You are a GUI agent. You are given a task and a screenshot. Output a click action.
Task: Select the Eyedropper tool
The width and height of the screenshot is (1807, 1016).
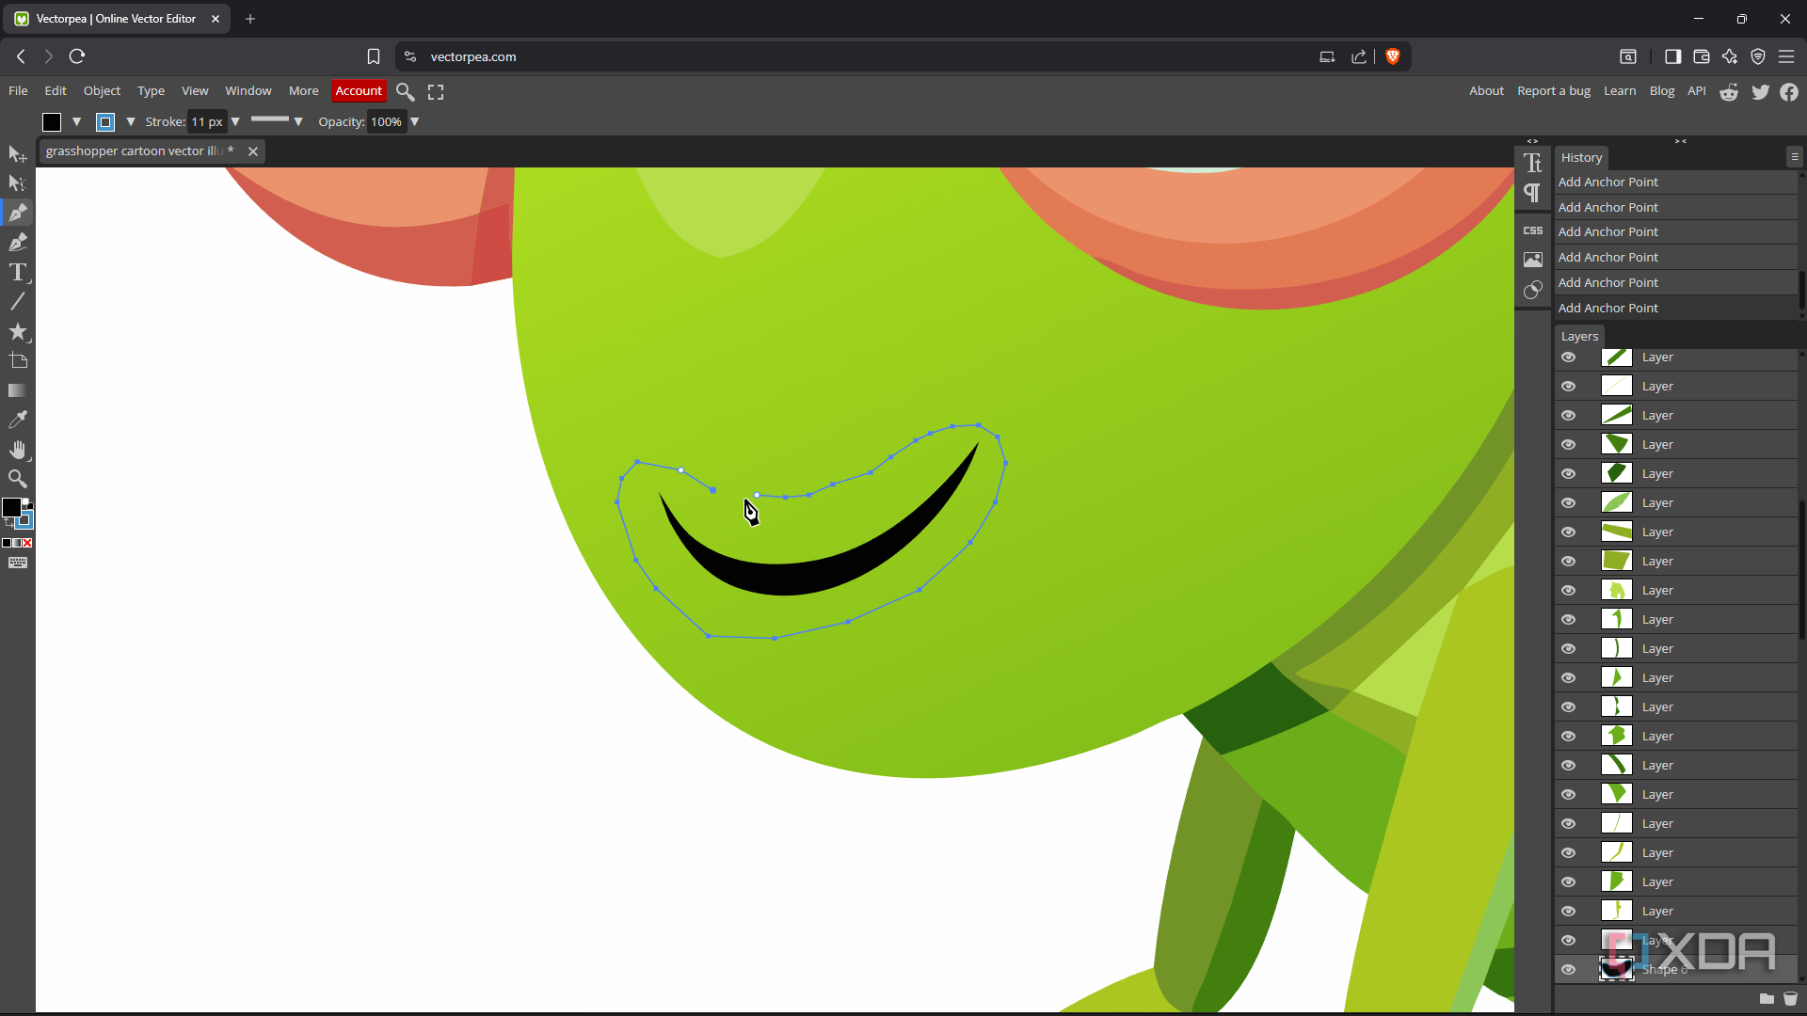point(17,420)
